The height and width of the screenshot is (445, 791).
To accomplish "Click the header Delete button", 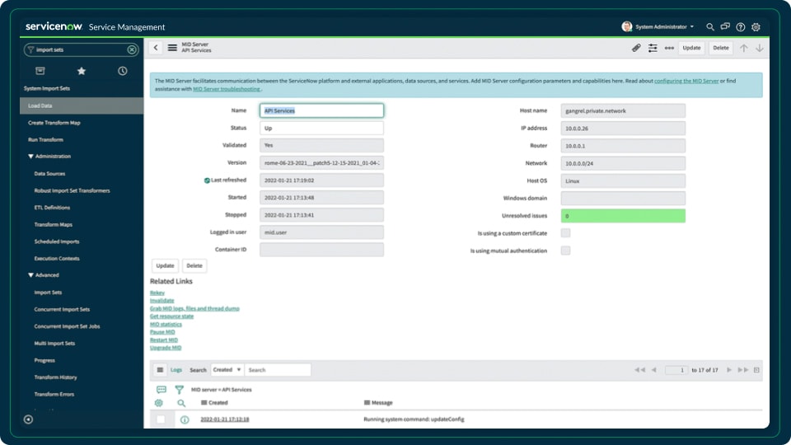I will coord(721,48).
